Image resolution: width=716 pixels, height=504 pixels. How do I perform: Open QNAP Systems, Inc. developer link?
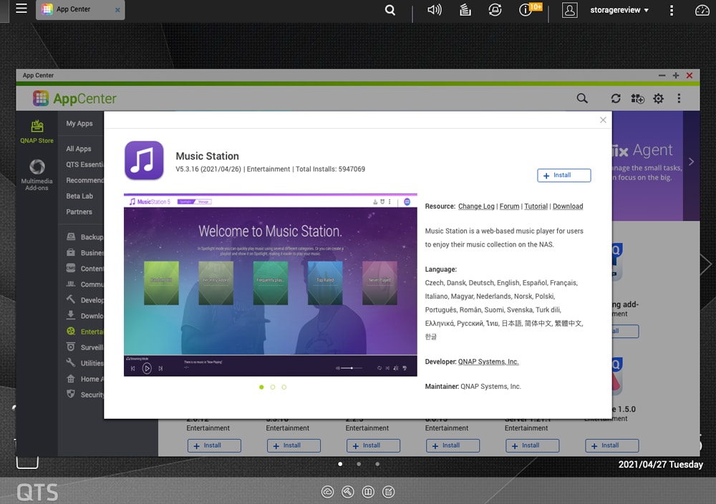[x=488, y=361]
